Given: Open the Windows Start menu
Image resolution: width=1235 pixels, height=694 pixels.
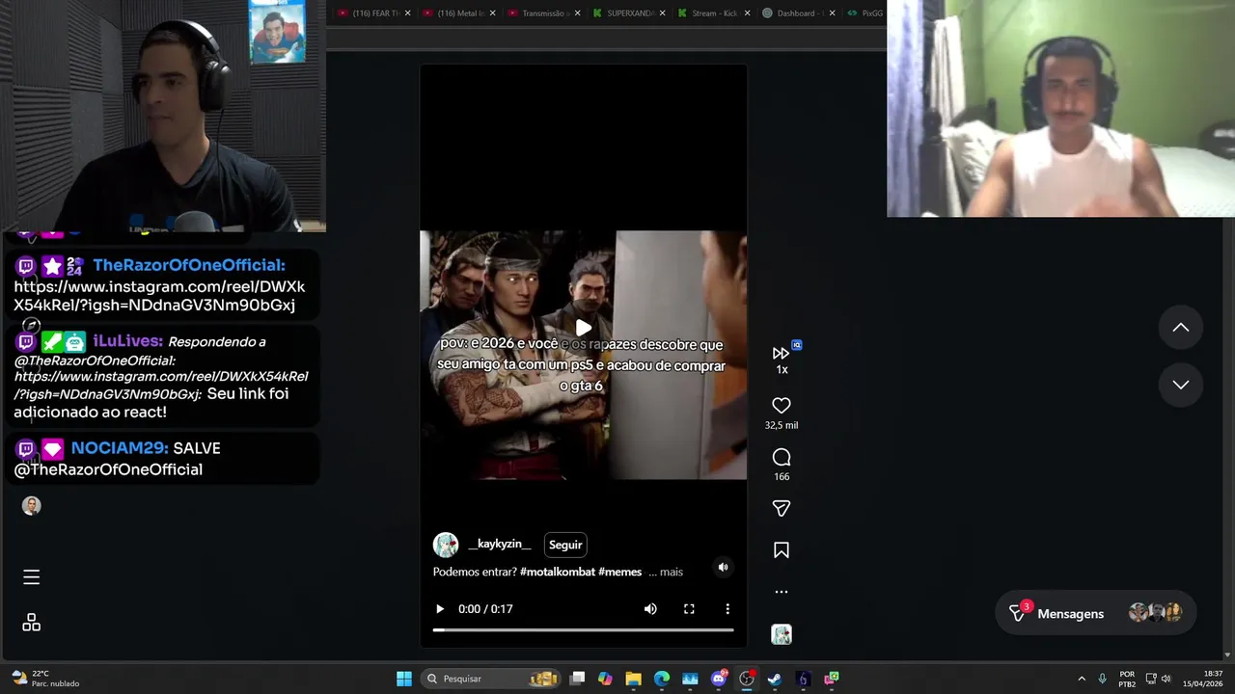Looking at the screenshot, I should (404, 679).
